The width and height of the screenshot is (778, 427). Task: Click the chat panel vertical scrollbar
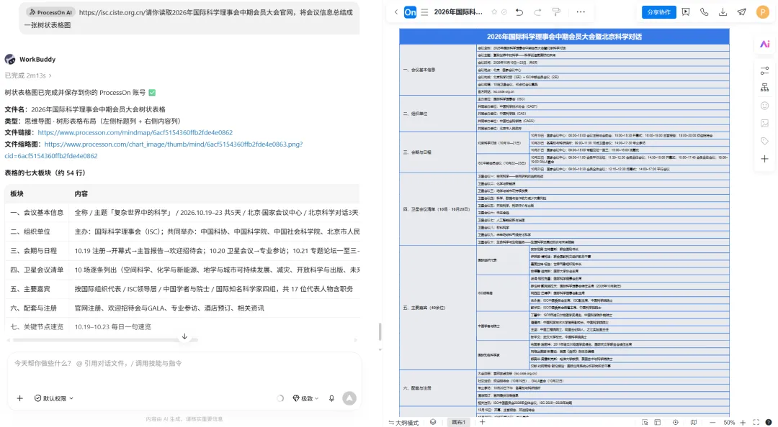click(380, 331)
